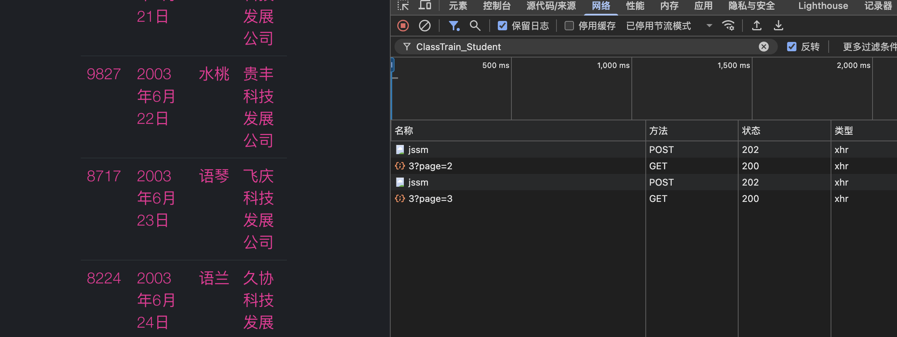Select the 3?page=2 request row

tap(430, 166)
